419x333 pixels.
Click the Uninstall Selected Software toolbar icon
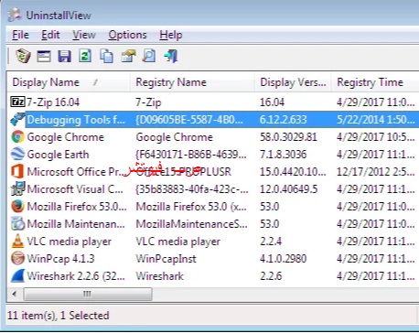(23, 56)
